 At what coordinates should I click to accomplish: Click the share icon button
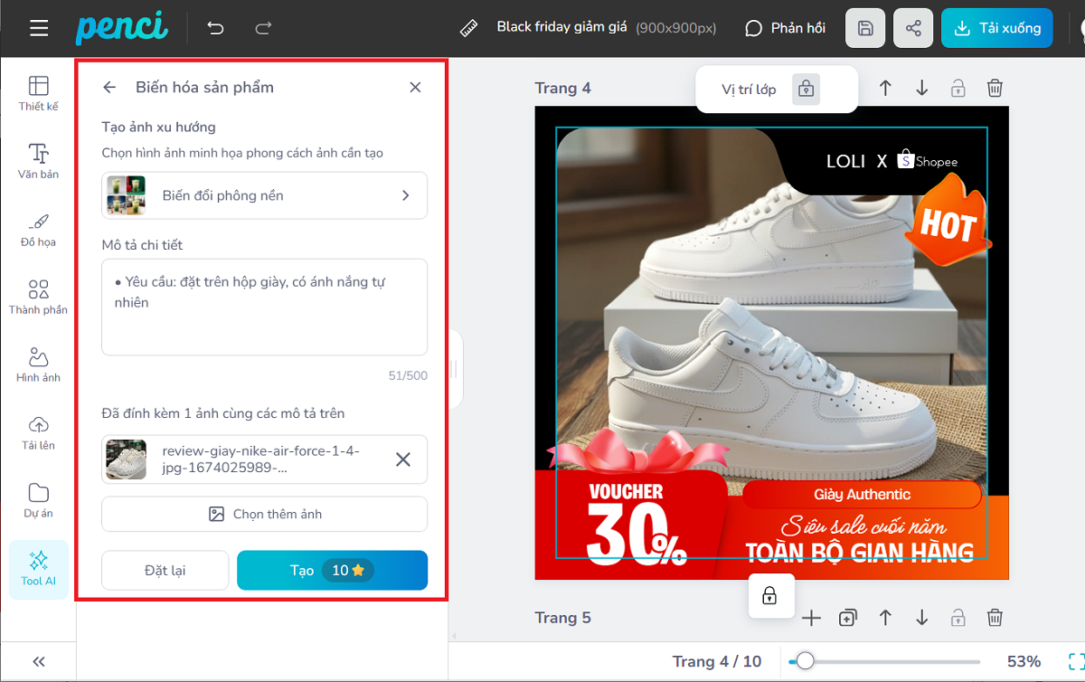coord(913,28)
